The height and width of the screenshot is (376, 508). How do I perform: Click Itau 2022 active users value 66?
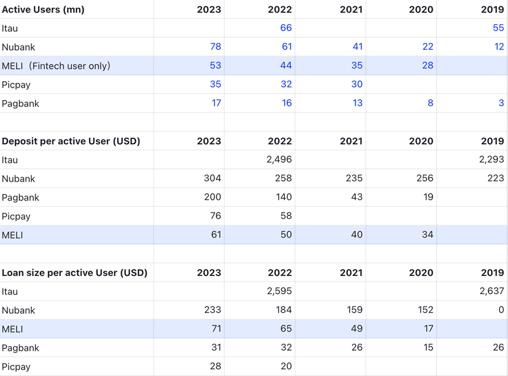point(285,28)
